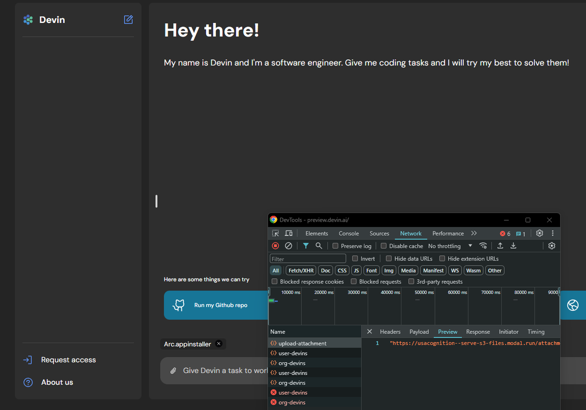
Task: Click the Chrome icon in the DevTools title bar
Action: pyautogui.click(x=273, y=220)
